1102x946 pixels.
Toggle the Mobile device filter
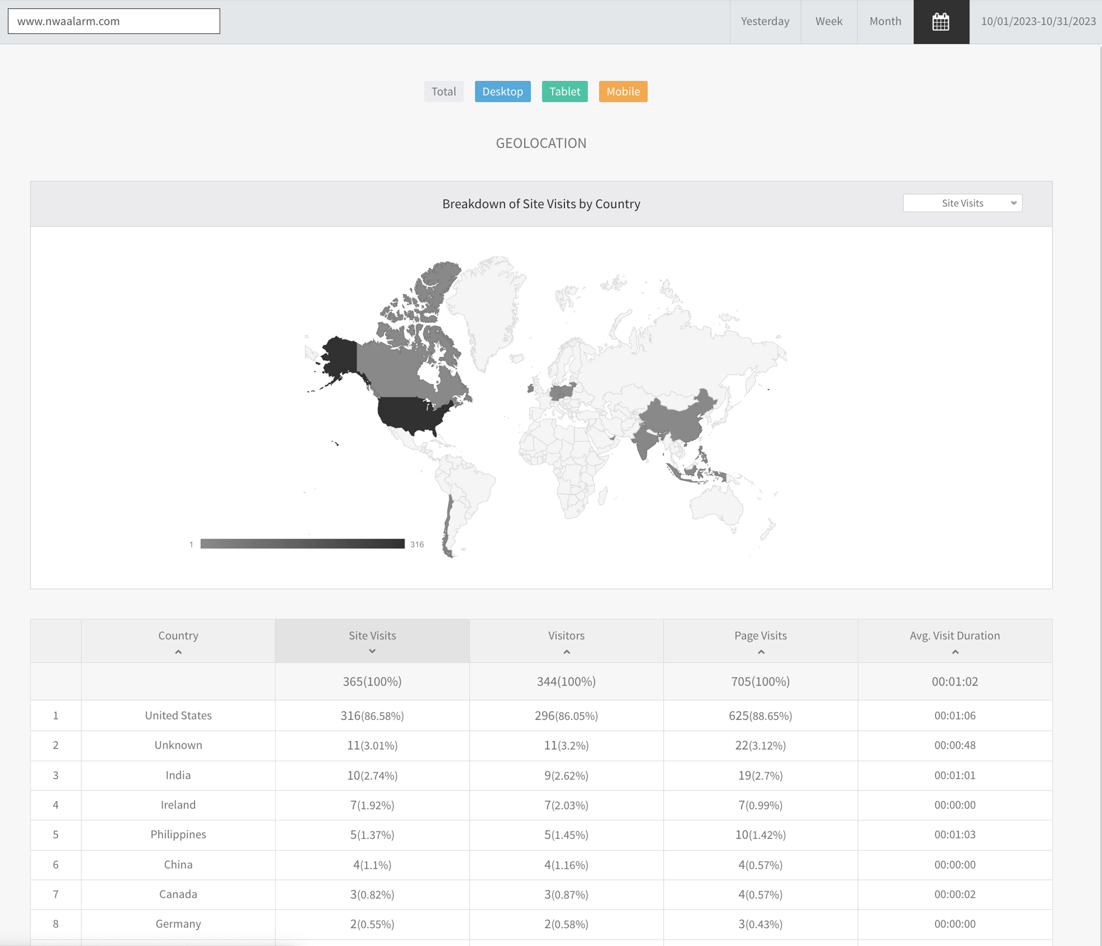(x=623, y=92)
